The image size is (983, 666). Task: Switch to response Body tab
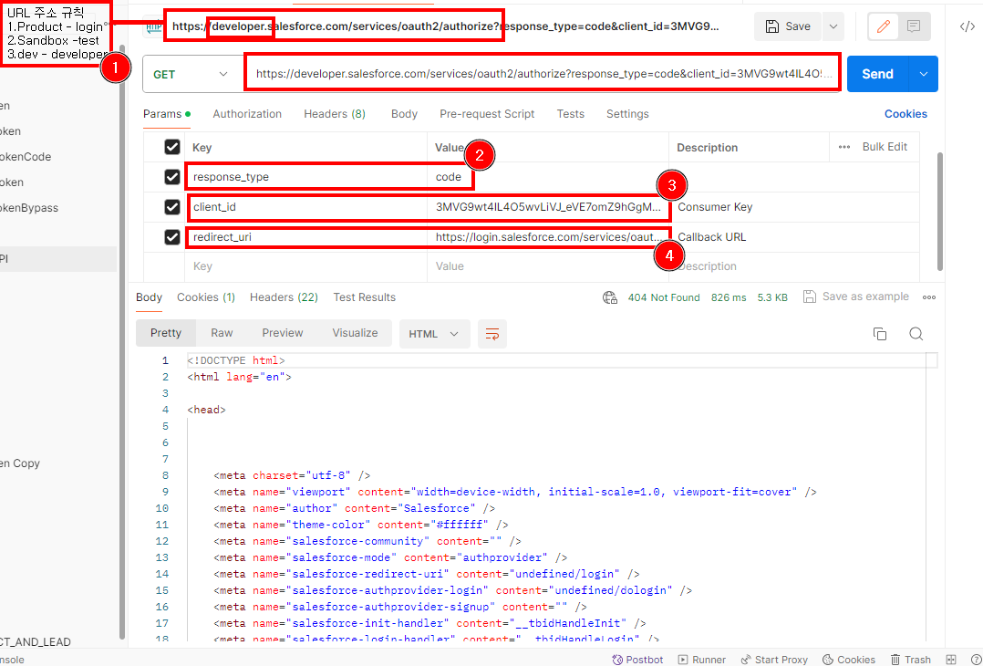tap(150, 297)
